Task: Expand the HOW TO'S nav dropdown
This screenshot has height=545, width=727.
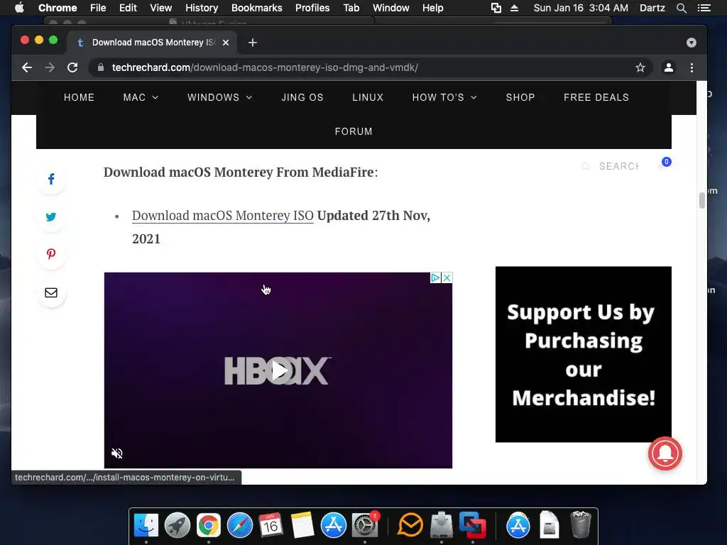Action: tap(444, 97)
